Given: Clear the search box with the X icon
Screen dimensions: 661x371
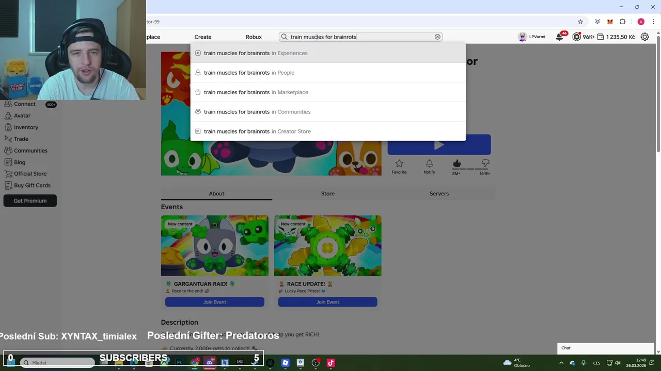Looking at the screenshot, I should pos(437,37).
